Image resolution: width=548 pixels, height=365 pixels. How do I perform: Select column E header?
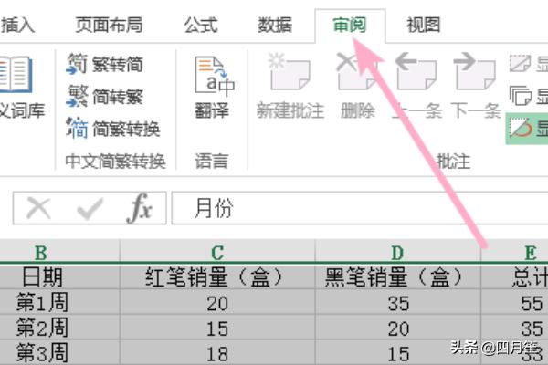[x=515, y=252]
